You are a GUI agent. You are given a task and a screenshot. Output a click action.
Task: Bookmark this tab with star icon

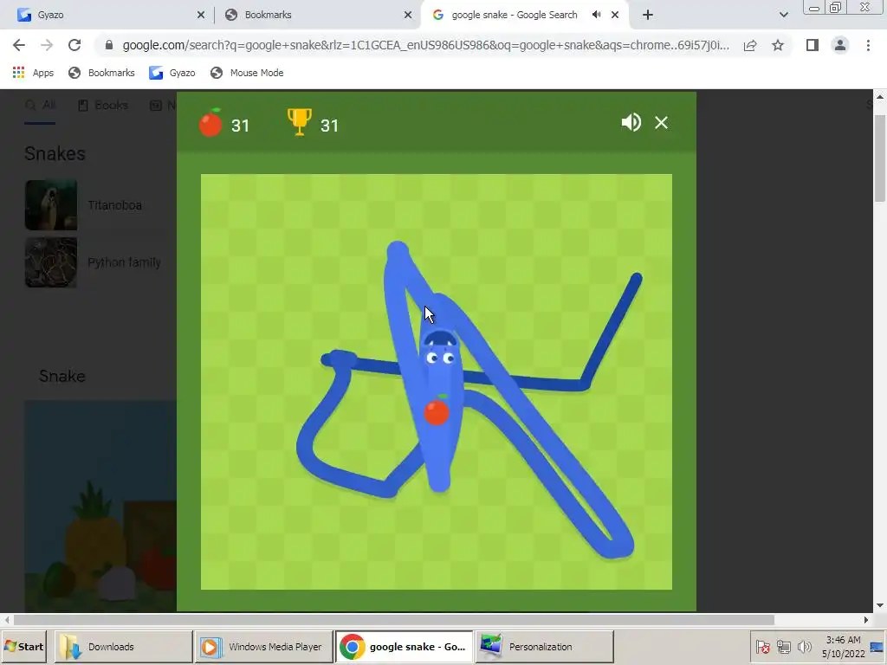point(778,45)
